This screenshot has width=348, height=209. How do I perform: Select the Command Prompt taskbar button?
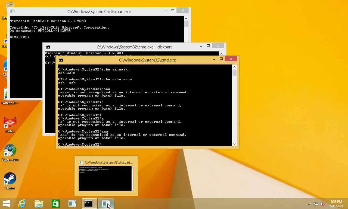(x=89, y=203)
